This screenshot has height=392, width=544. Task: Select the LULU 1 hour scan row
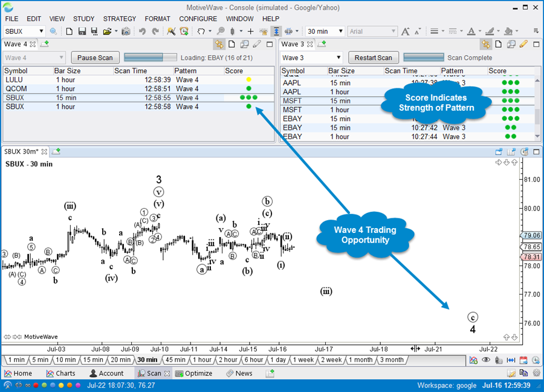click(138, 80)
